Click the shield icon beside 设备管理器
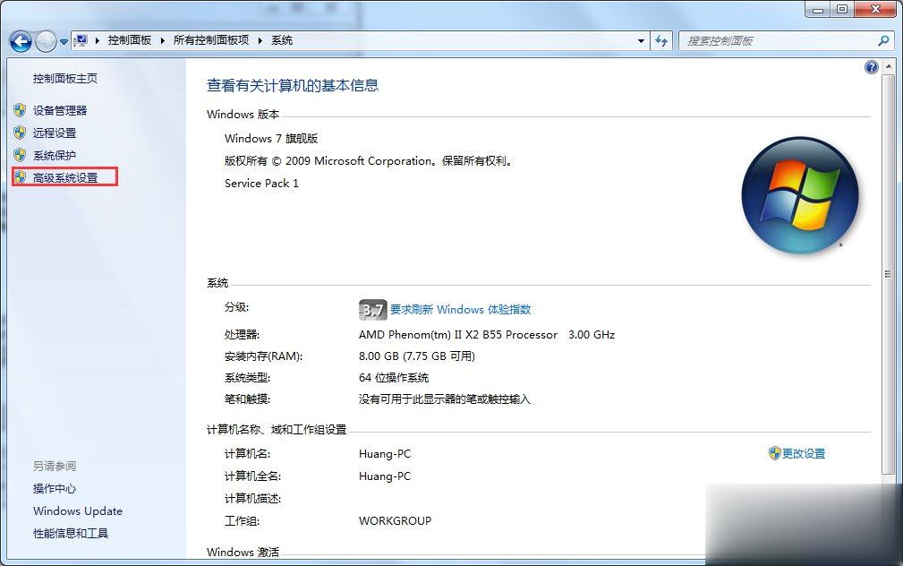 click(21, 110)
